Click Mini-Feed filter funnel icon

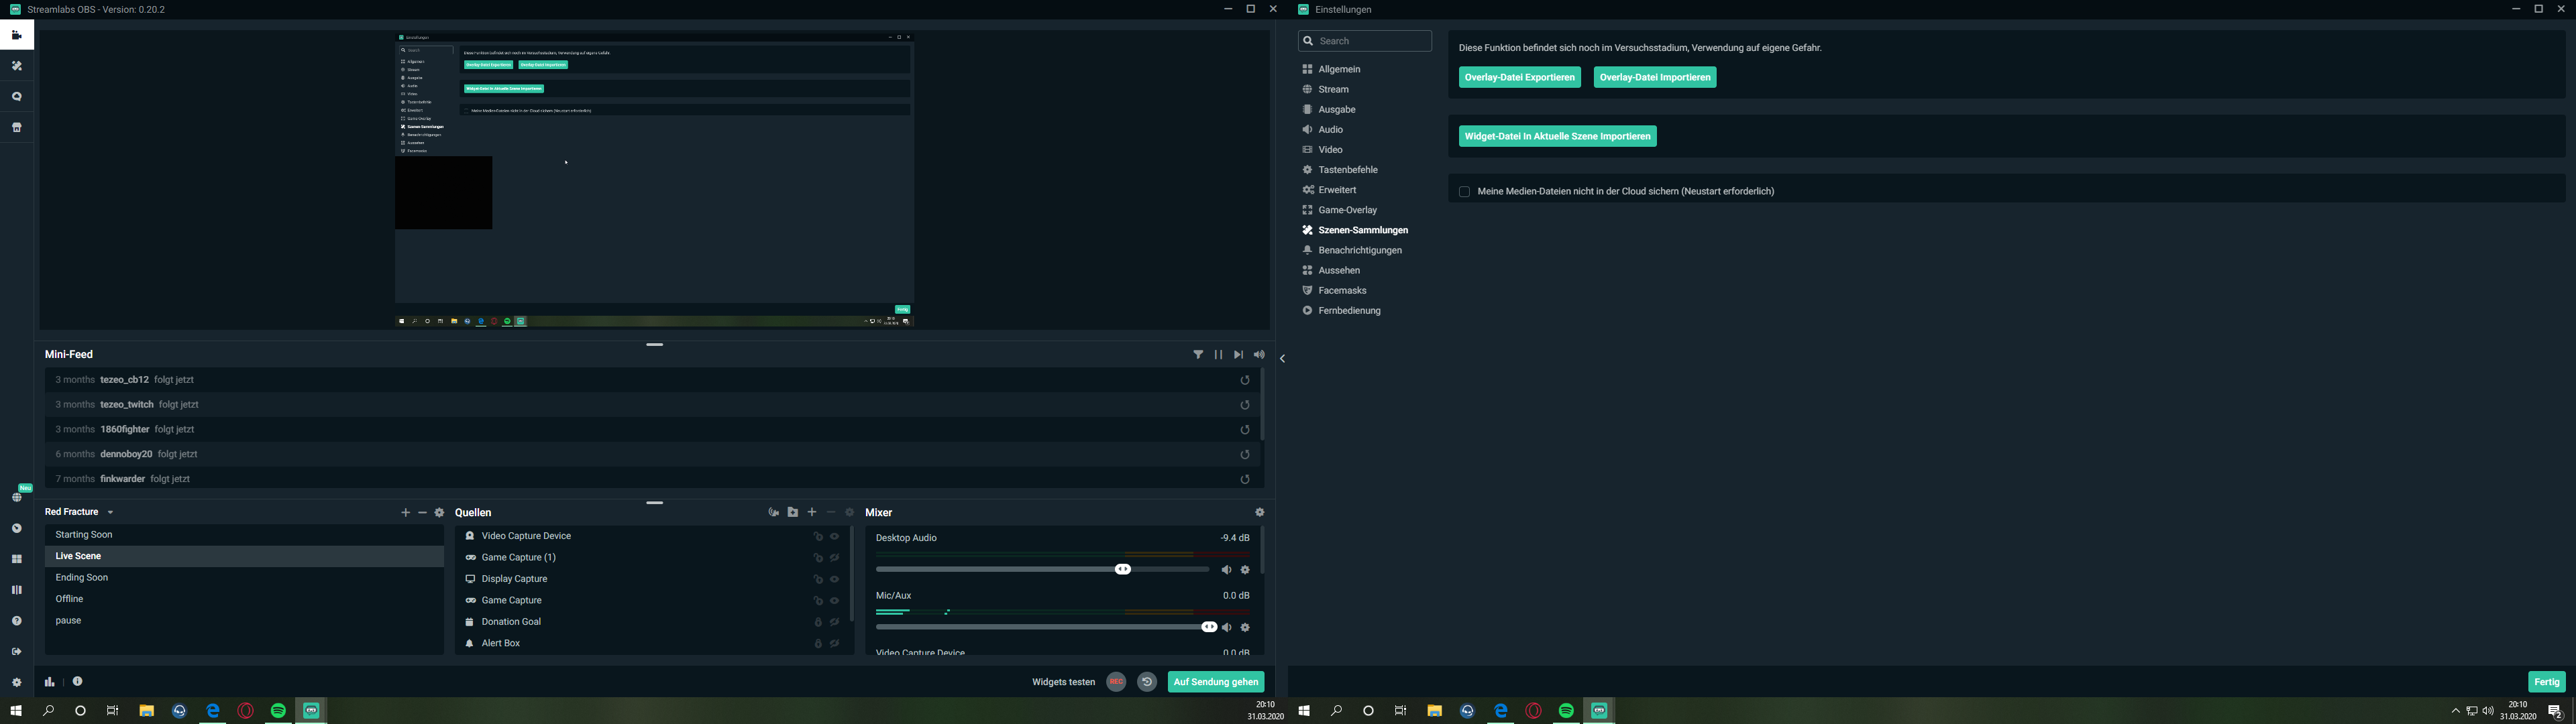click(x=1198, y=355)
